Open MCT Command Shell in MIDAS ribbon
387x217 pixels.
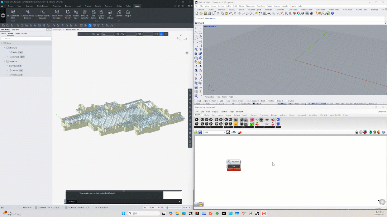pyautogui.click(x=13, y=14)
